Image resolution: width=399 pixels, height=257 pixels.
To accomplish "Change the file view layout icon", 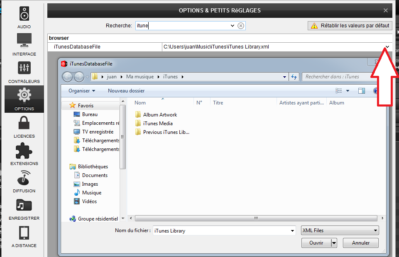I will pyautogui.click(x=338, y=91).
